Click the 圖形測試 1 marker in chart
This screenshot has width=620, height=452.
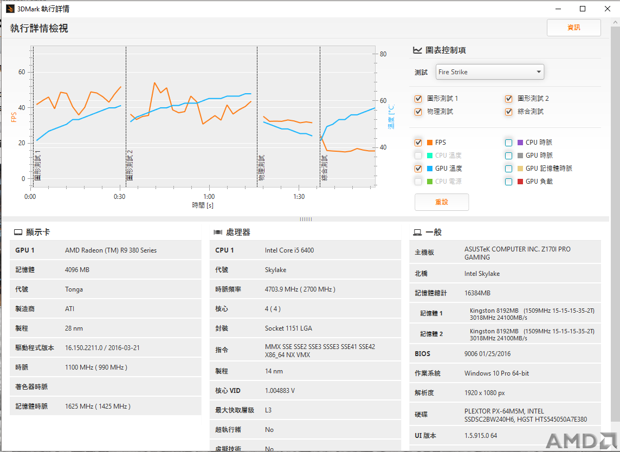tap(37, 165)
